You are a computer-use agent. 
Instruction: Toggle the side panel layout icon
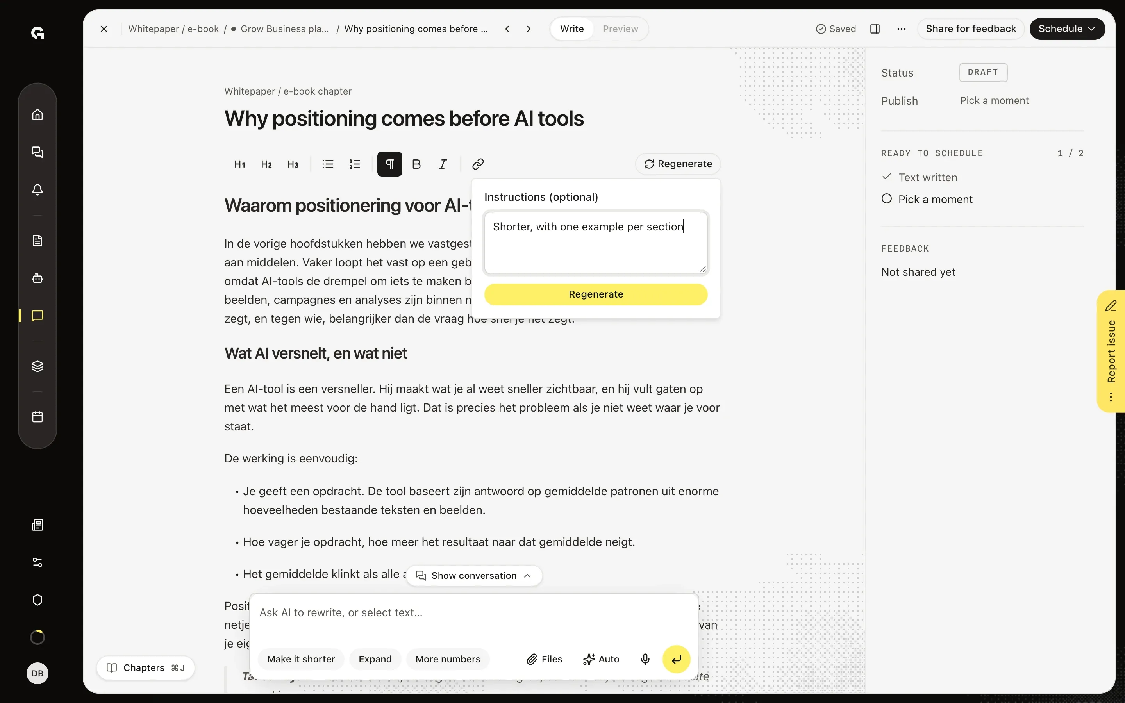tap(875, 29)
